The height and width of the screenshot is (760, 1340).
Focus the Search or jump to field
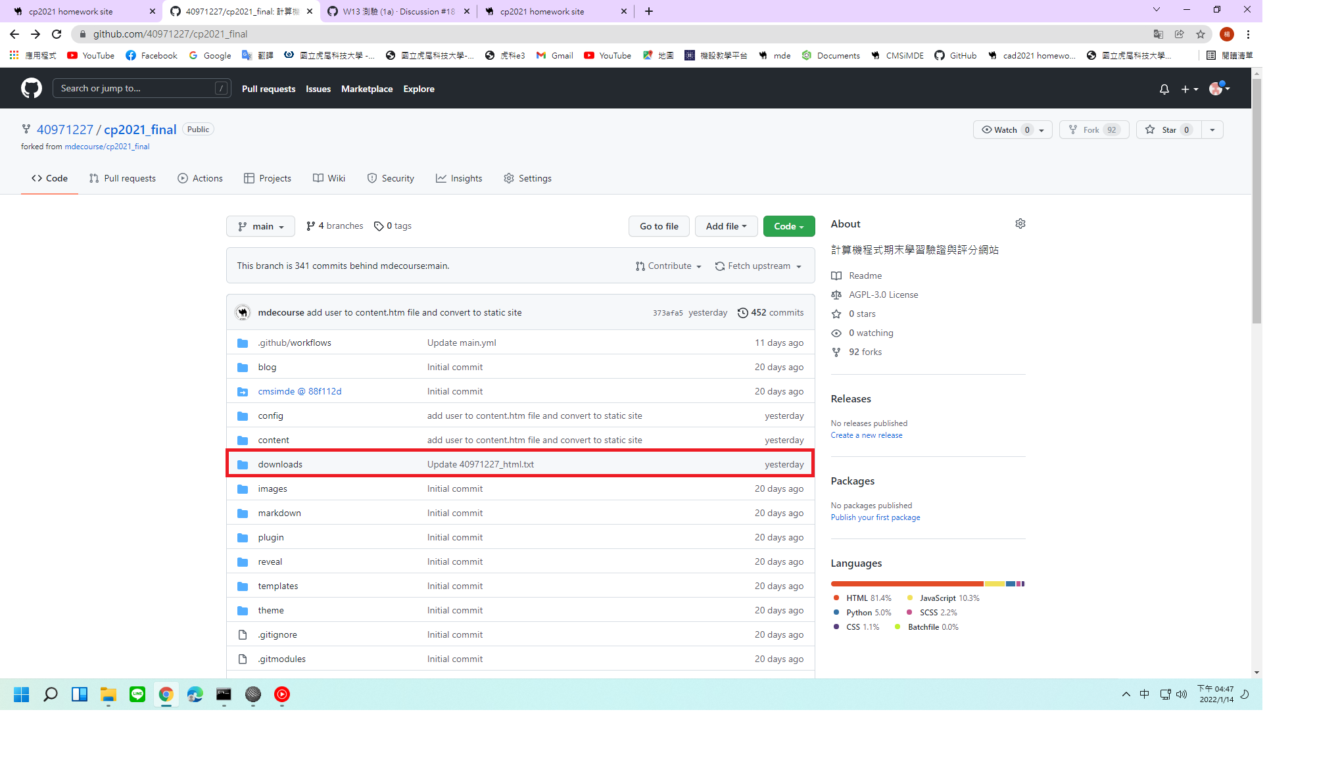(141, 88)
